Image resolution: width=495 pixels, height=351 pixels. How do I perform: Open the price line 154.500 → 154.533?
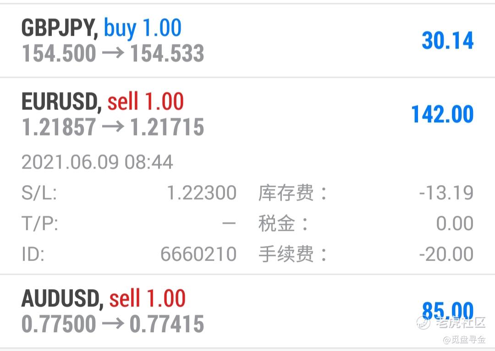click(x=113, y=53)
